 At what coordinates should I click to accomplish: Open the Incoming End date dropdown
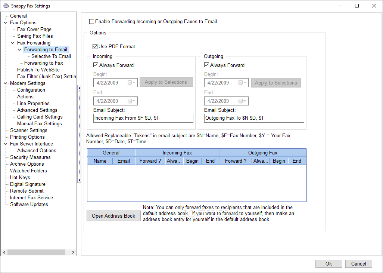pos(132,101)
